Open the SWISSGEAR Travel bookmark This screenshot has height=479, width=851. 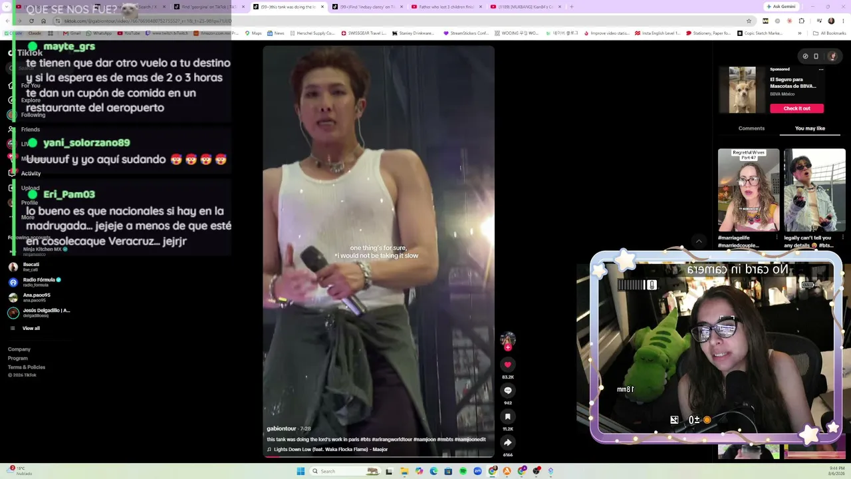[x=364, y=33]
